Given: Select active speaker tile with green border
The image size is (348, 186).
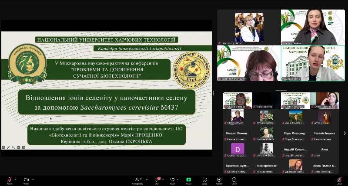Looking at the screenshot, I should point(313,63).
